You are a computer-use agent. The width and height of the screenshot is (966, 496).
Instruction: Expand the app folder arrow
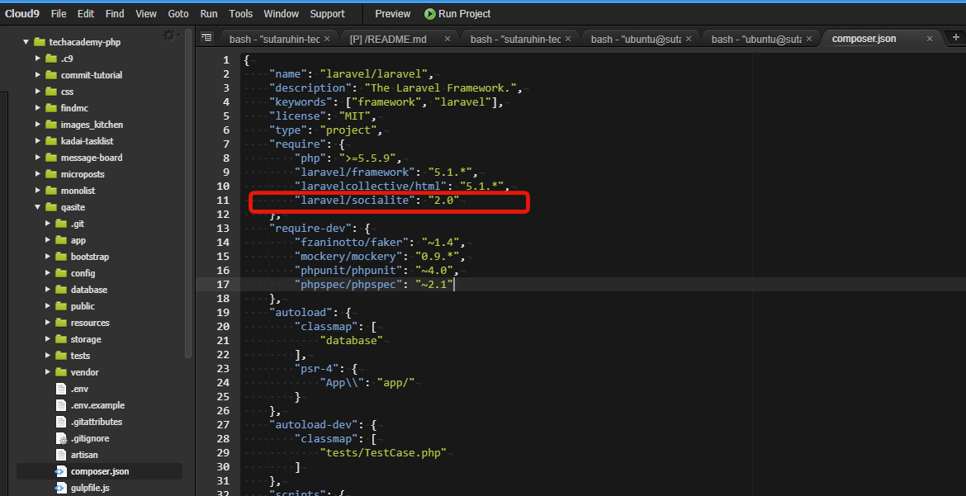click(47, 240)
